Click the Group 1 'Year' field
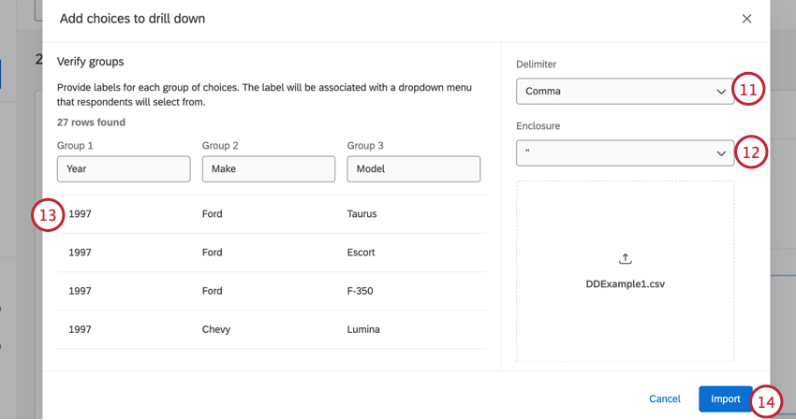796x420 pixels. (x=124, y=169)
